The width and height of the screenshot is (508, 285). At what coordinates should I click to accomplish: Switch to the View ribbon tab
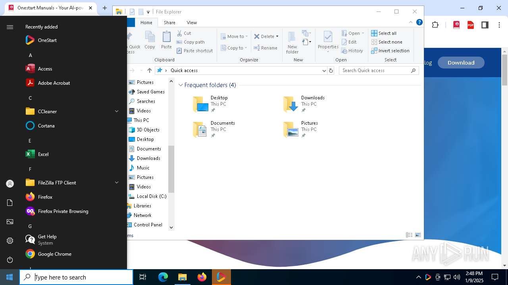[192, 23]
